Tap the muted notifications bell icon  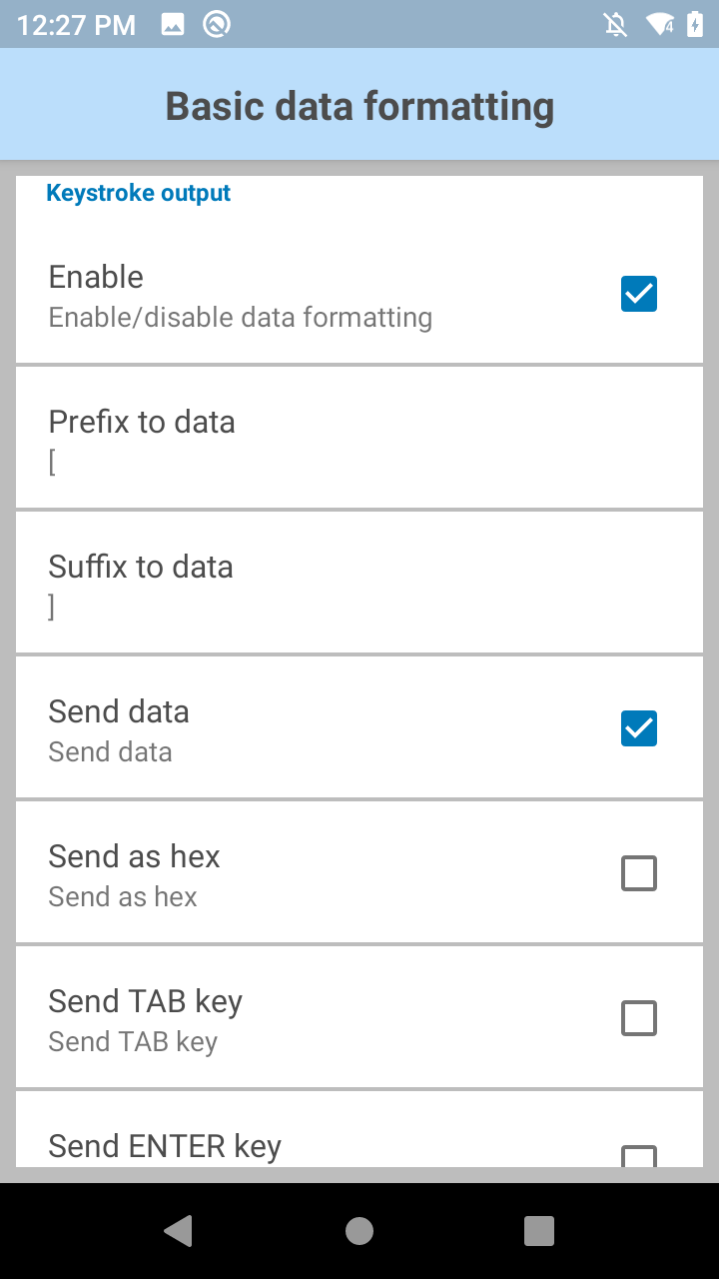(616, 25)
